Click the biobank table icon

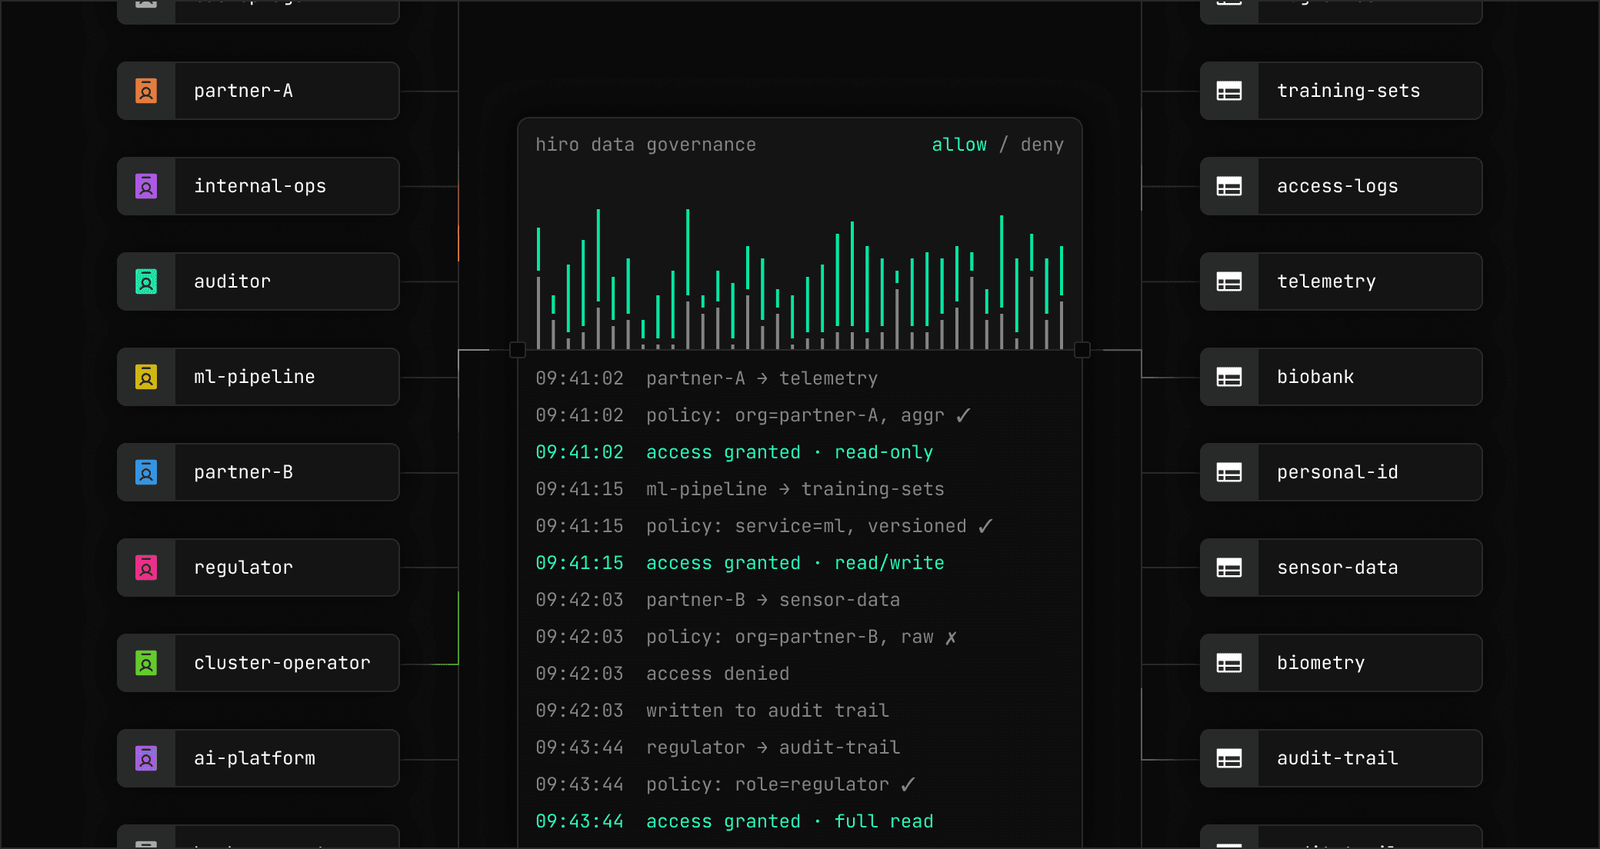[x=1228, y=377]
